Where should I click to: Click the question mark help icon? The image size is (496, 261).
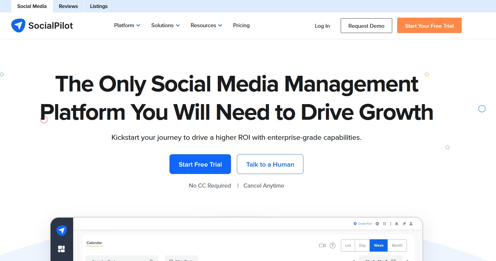pyautogui.click(x=332, y=245)
